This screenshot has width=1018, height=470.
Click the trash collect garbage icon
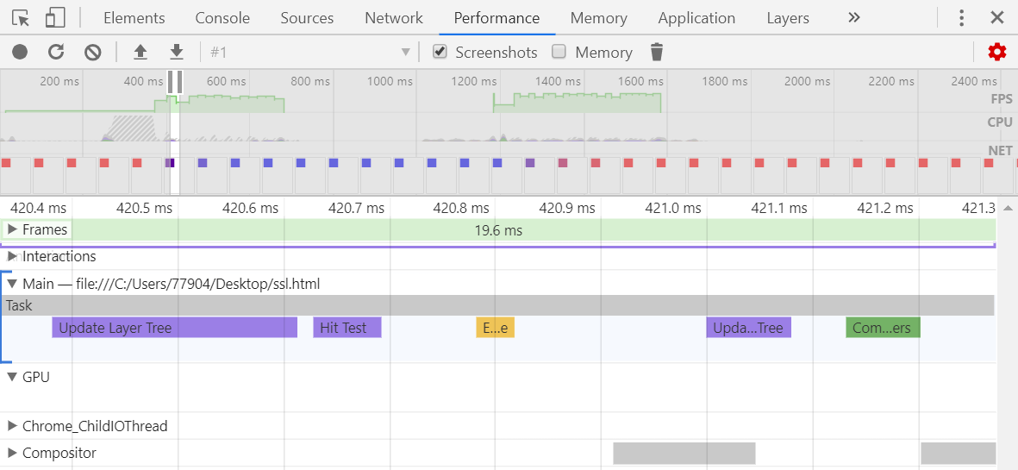(657, 53)
